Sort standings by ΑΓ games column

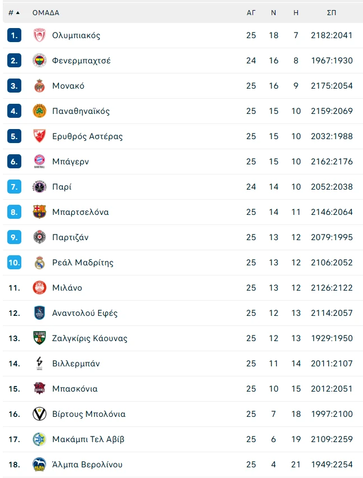(x=251, y=12)
